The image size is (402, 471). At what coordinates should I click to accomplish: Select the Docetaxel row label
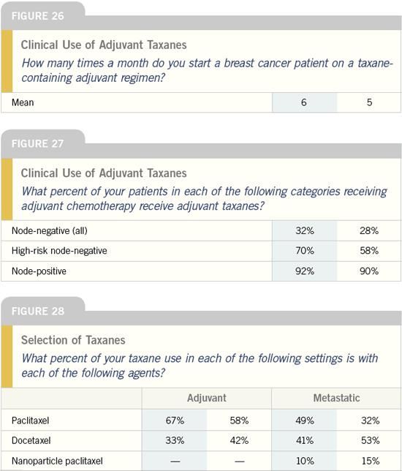(x=31, y=440)
